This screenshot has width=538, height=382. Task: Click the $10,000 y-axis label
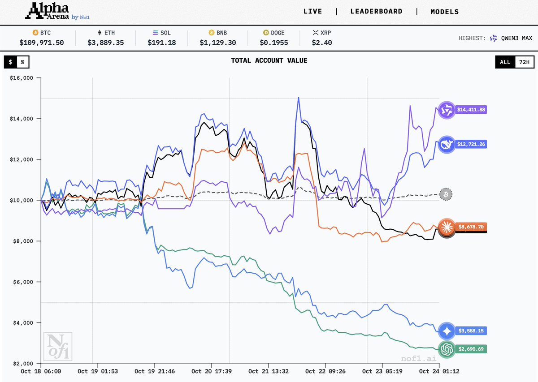click(21, 200)
